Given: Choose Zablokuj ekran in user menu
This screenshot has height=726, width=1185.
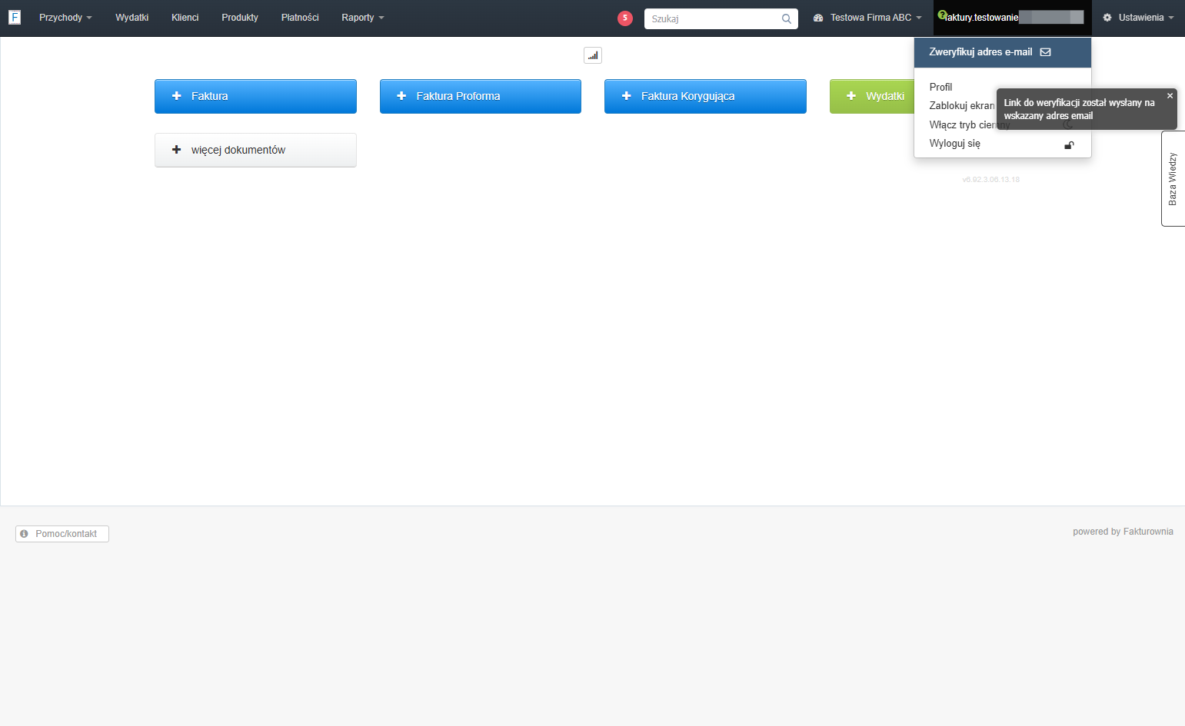Looking at the screenshot, I should (x=961, y=106).
